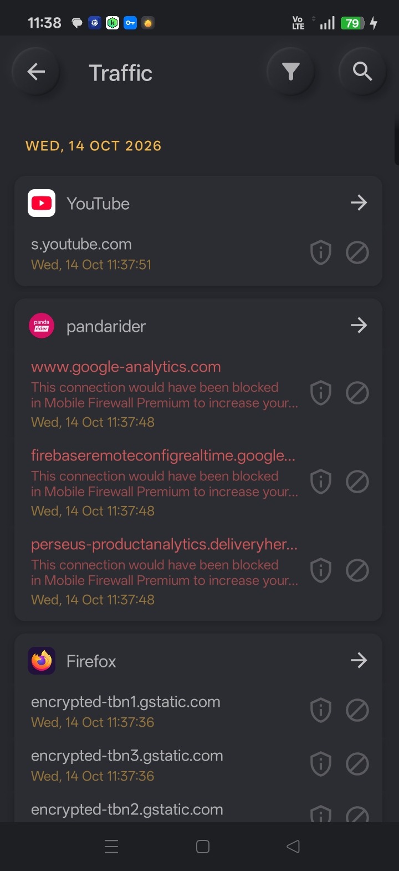Open the perseus-productanalytics domain entry
The image size is (399, 871).
[165, 571]
